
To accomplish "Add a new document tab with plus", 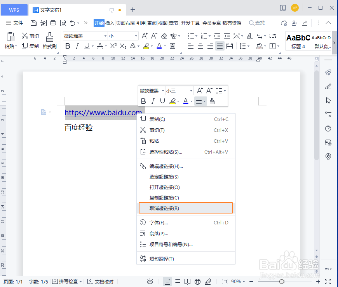I will point(133,10).
